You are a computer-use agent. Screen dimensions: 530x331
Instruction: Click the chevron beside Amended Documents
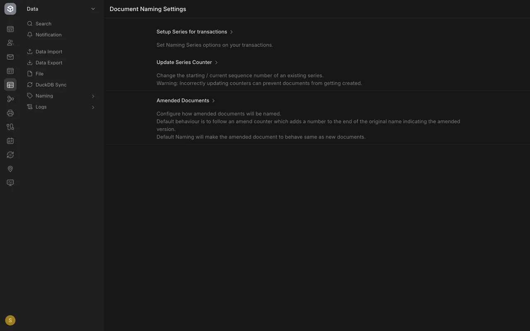click(213, 101)
